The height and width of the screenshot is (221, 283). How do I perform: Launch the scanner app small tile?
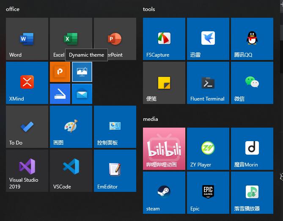pyautogui.click(x=60, y=94)
